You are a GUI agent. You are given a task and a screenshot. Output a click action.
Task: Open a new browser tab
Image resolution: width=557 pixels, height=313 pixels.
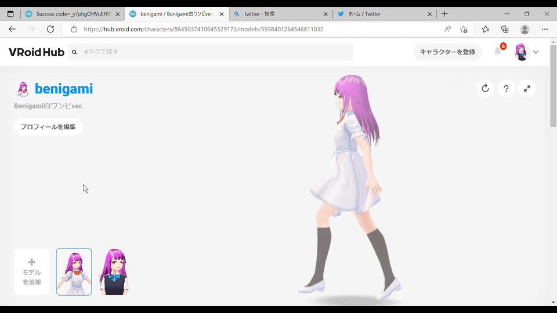point(444,14)
